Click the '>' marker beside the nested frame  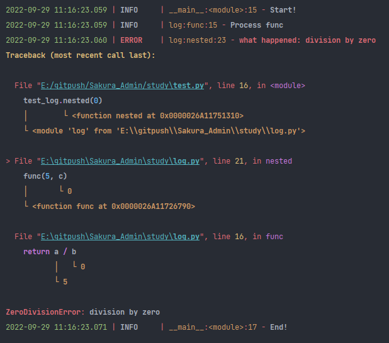8,161
